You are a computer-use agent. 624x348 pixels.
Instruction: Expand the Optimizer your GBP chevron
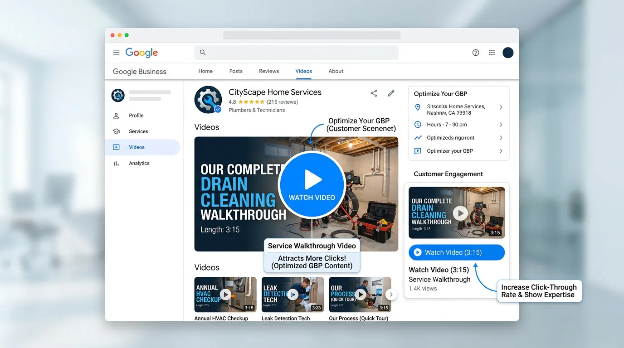tap(501, 151)
